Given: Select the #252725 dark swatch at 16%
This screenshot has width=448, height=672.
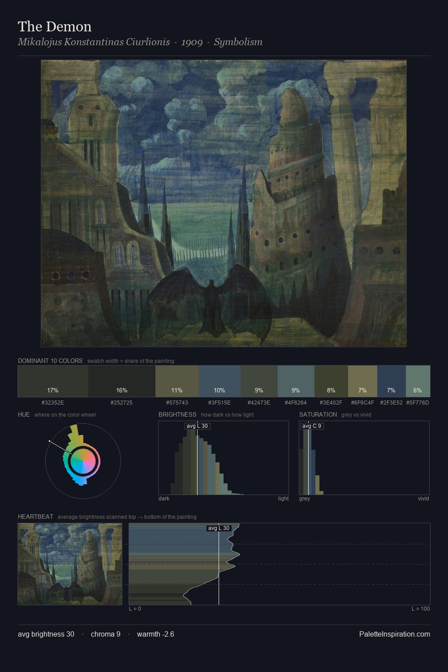Looking at the screenshot, I should 122,381.
